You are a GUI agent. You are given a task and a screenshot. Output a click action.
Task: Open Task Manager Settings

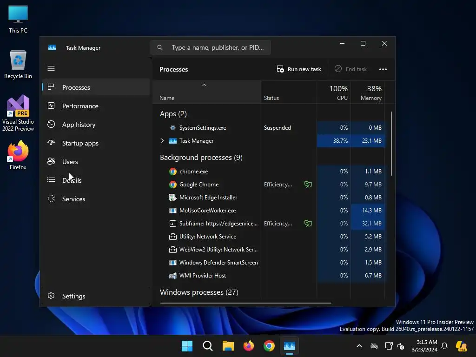[96, 296]
